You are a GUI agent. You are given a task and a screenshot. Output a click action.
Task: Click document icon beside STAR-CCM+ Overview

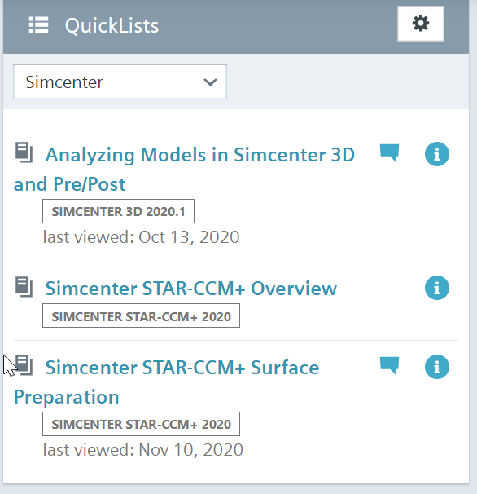[24, 287]
